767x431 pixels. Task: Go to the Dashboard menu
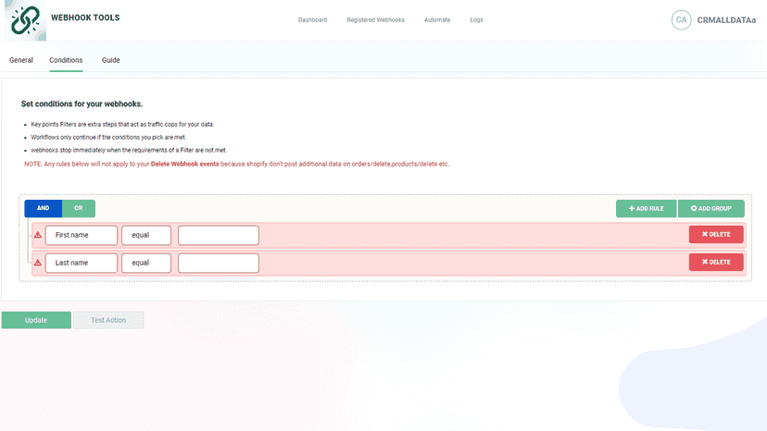click(312, 20)
